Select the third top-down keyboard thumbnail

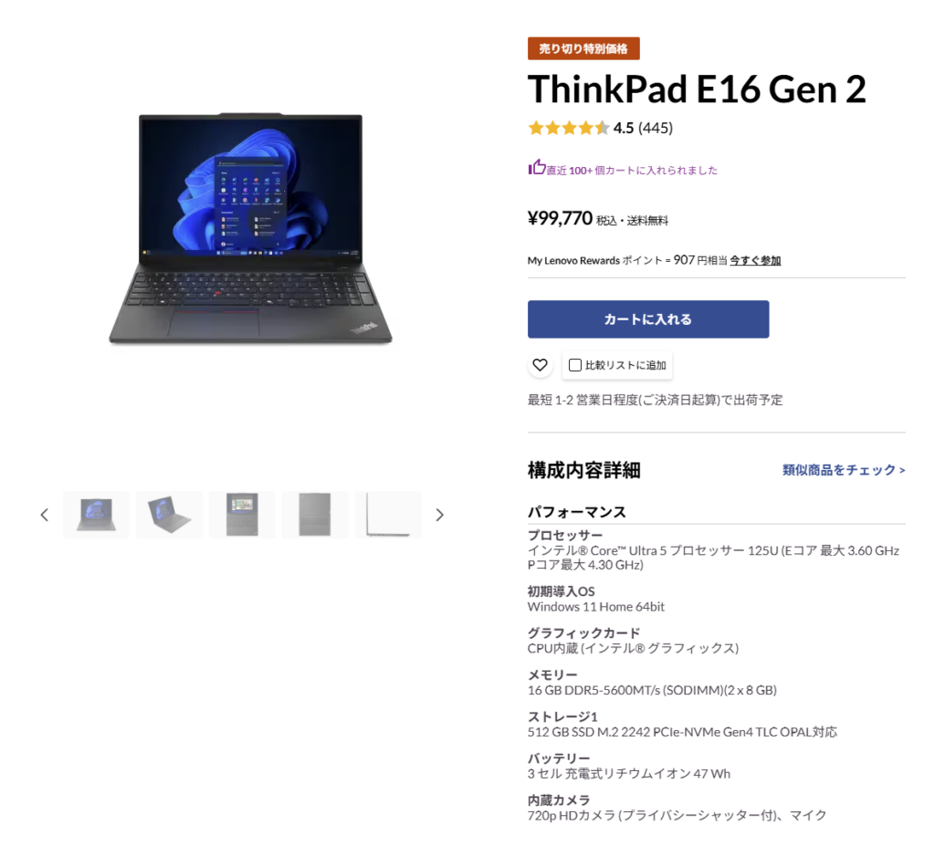click(242, 515)
